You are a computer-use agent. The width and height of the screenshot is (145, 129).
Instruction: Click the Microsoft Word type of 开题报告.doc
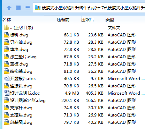pos(126,79)
